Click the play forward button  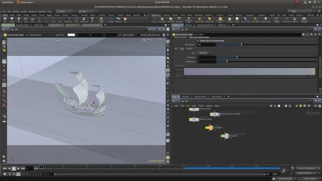click(x=19, y=168)
